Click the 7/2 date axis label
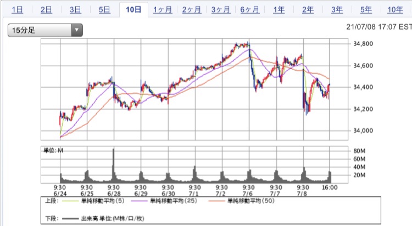 221,194
